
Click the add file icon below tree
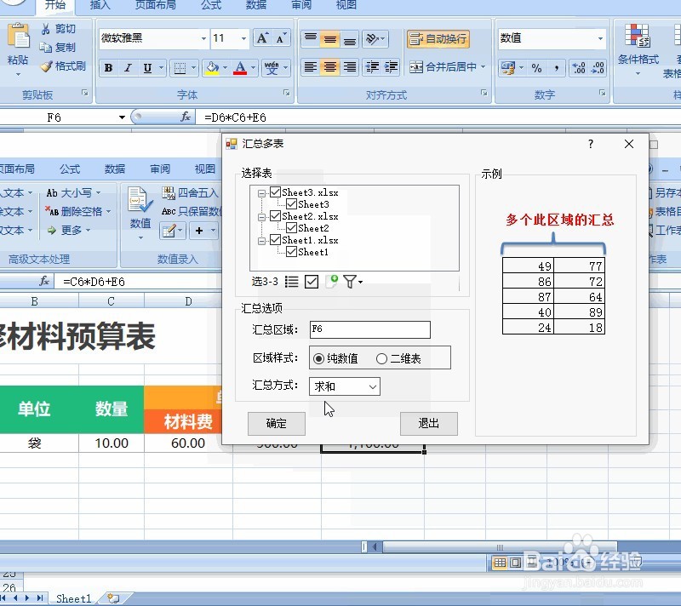332,282
